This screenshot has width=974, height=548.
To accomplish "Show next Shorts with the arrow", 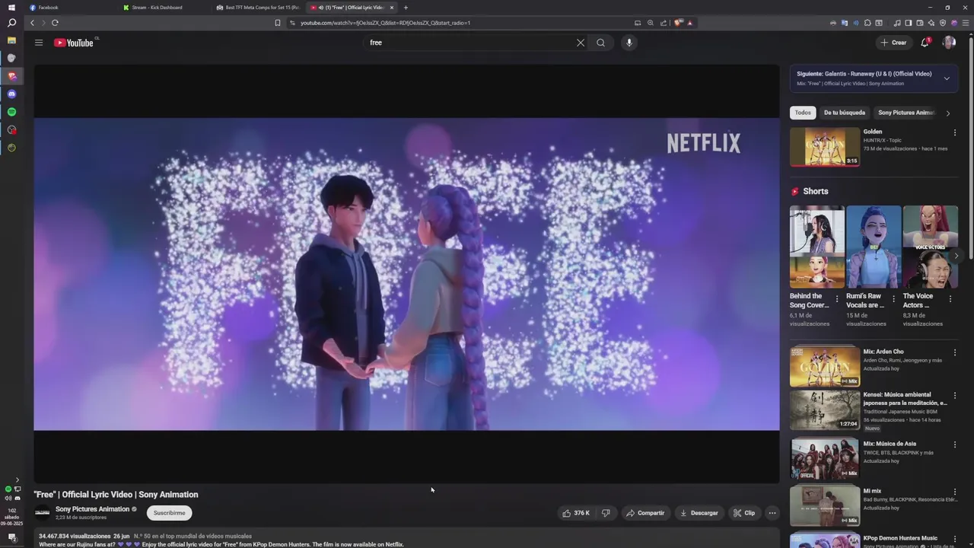I will click(956, 256).
